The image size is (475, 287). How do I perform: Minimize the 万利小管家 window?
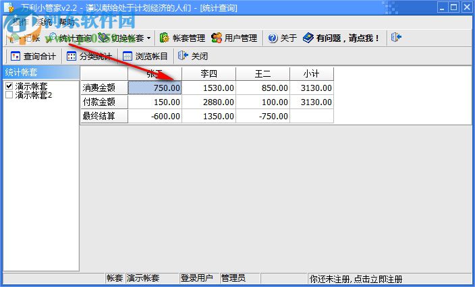point(442,7)
